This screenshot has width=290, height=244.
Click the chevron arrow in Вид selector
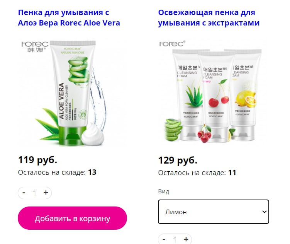[264, 212]
